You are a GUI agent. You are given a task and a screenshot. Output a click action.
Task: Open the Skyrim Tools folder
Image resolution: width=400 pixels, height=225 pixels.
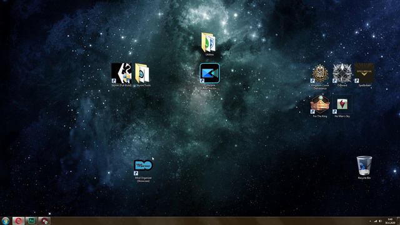142,75
